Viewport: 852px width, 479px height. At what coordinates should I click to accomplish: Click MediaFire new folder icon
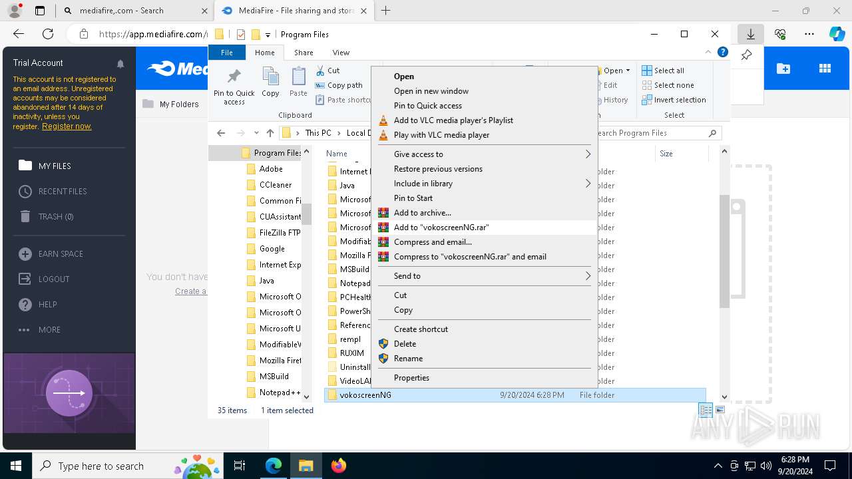pyautogui.click(x=783, y=69)
